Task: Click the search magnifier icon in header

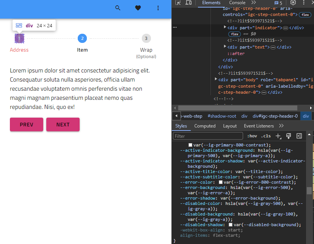Action: pyautogui.click(x=118, y=8)
